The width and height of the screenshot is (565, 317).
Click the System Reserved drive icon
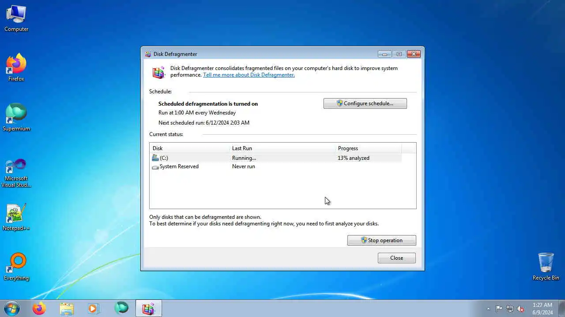[x=155, y=167]
